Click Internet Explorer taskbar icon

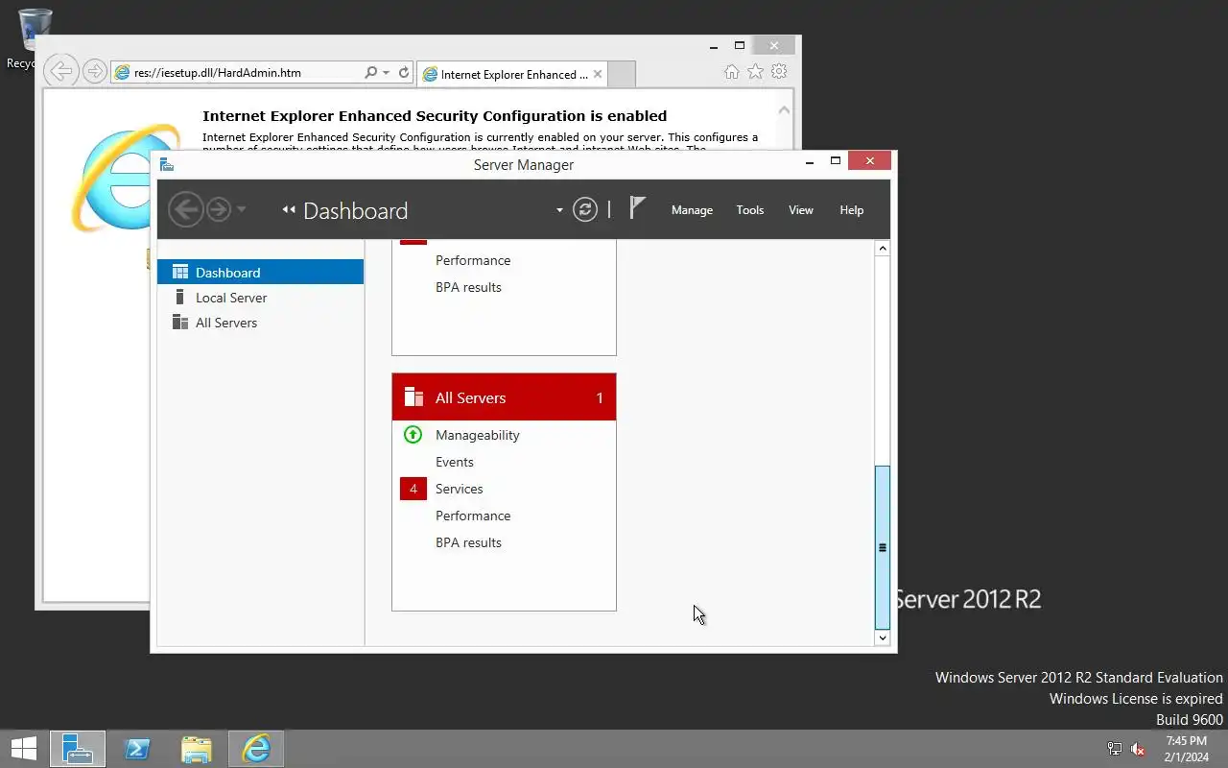(x=256, y=749)
